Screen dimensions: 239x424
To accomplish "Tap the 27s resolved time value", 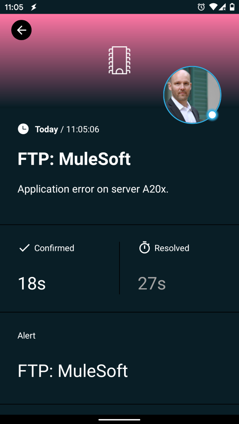I will 152,283.
